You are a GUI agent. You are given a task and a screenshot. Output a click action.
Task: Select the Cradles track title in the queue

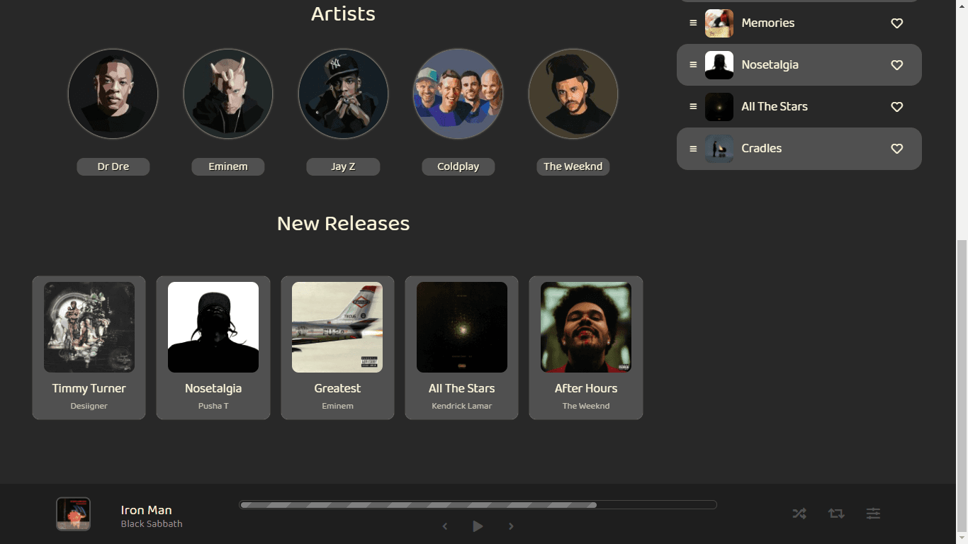(x=762, y=148)
